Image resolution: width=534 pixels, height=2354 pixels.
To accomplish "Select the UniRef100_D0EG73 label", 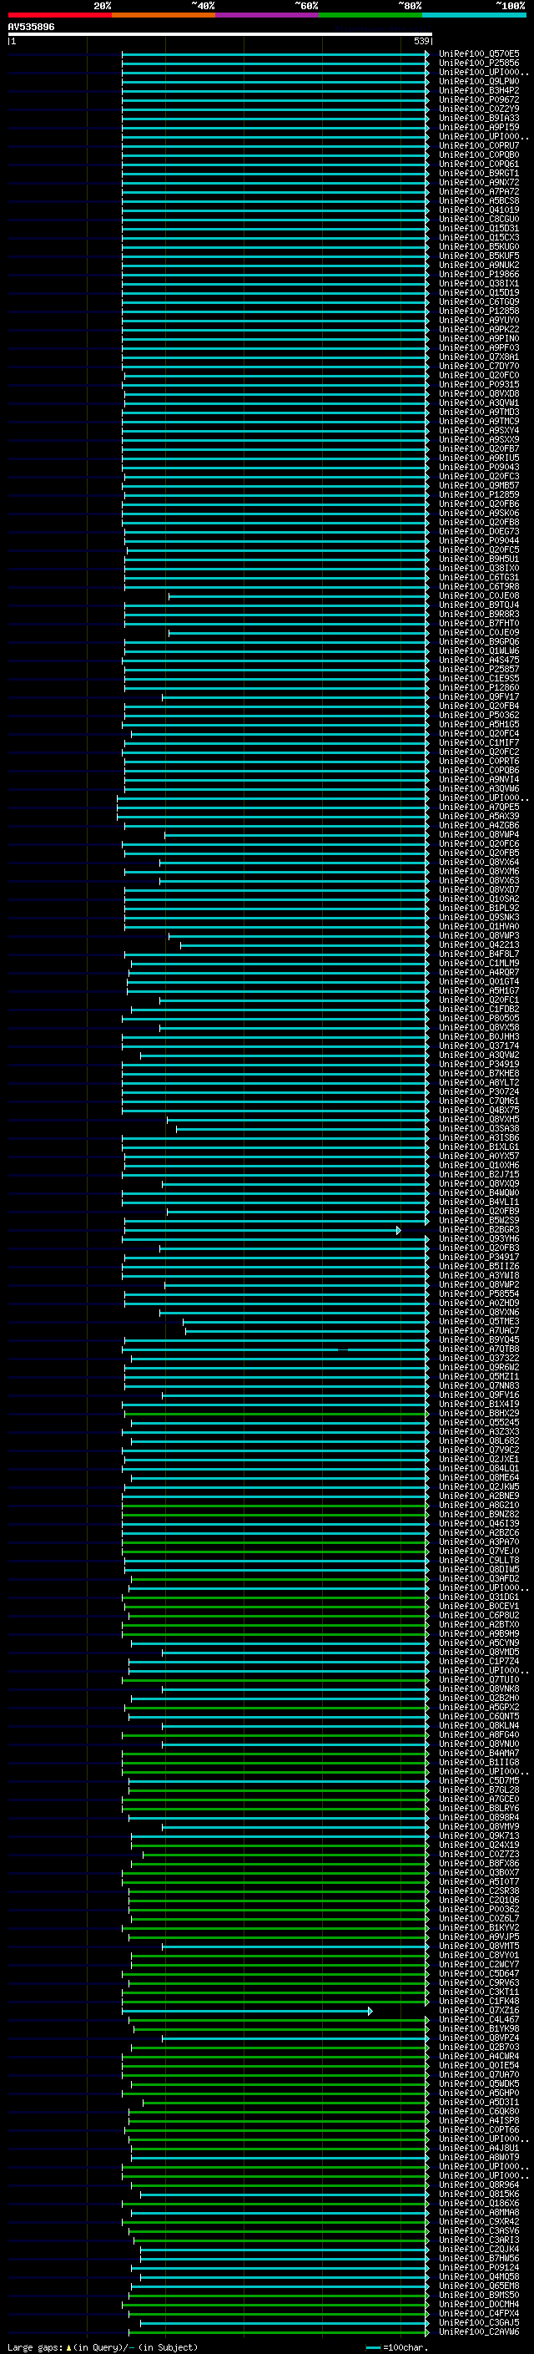I will pos(479,532).
